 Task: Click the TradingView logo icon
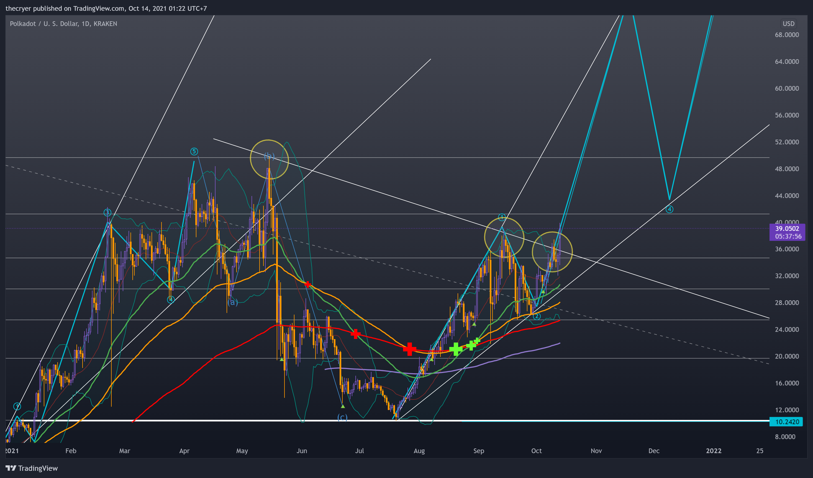11,468
